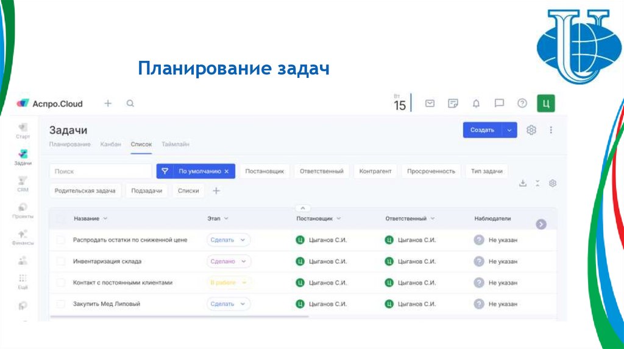The width and height of the screenshot is (624, 349).
Task: Switch to Планирование tab
Action: pyautogui.click(x=69, y=144)
